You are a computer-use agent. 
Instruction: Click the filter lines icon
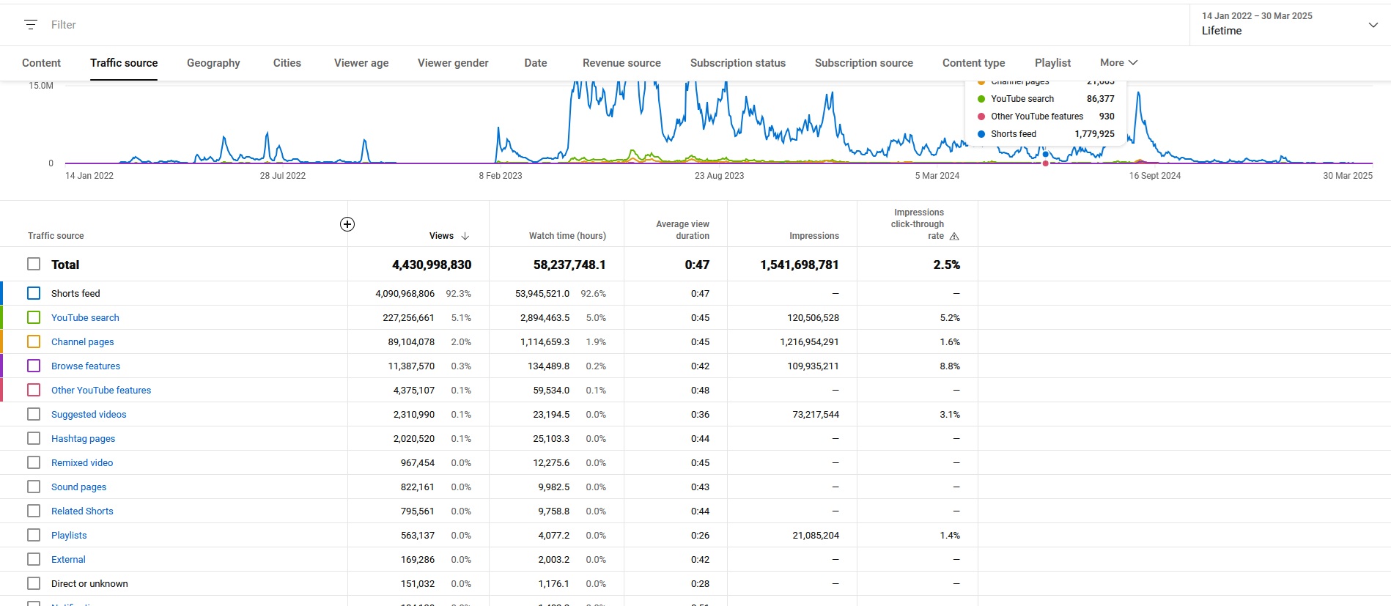coord(31,25)
